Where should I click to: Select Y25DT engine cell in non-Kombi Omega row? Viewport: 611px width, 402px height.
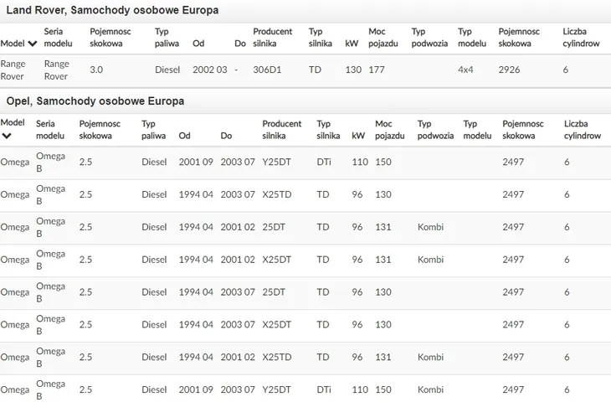[x=276, y=162]
